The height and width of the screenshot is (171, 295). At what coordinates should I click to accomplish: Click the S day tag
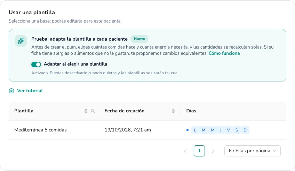[237, 130]
